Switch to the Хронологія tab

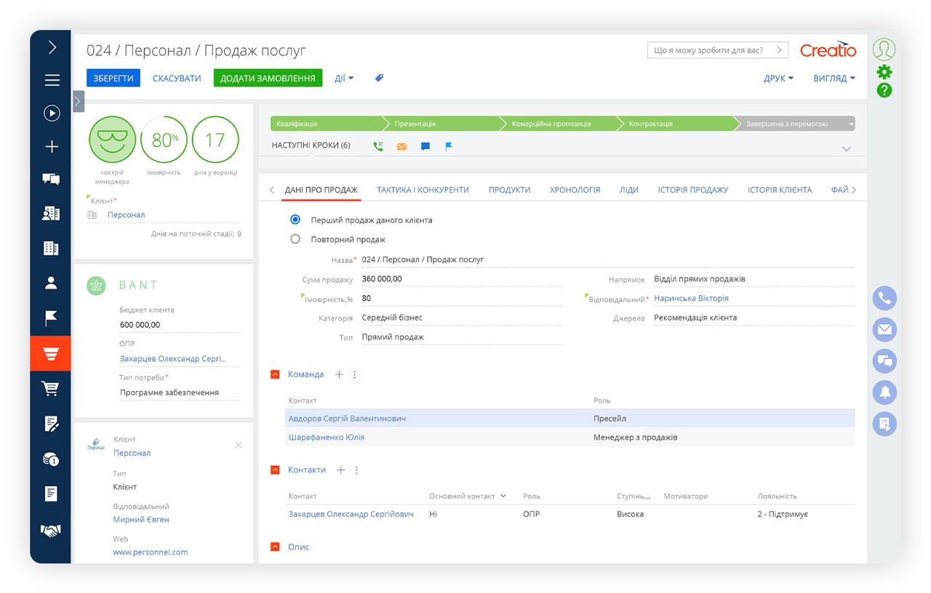pyautogui.click(x=575, y=190)
